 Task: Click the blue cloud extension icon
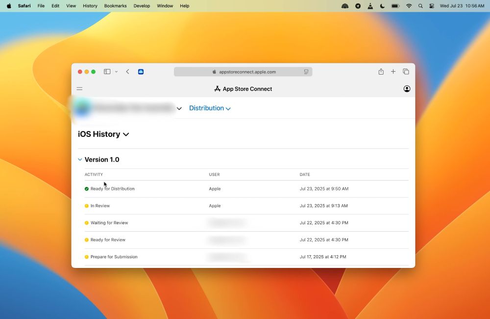(141, 72)
